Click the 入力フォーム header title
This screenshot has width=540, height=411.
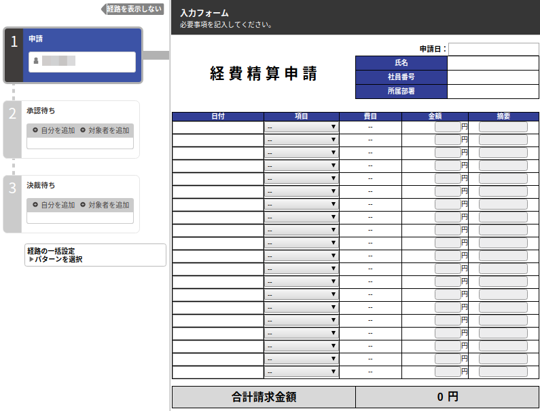click(x=204, y=13)
